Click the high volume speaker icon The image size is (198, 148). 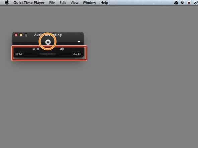coord(62,49)
